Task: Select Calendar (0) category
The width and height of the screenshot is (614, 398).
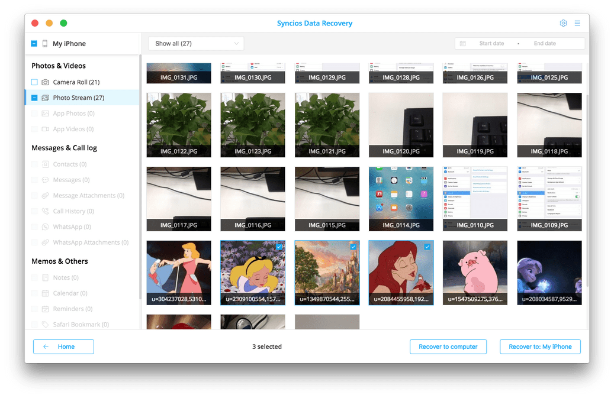Action: pyautogui.click(x=82, y=293)
